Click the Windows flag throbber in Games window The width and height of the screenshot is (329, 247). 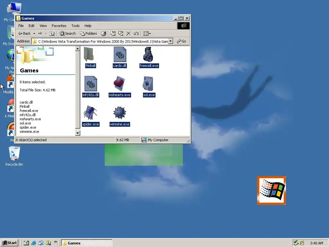[183, 26]
